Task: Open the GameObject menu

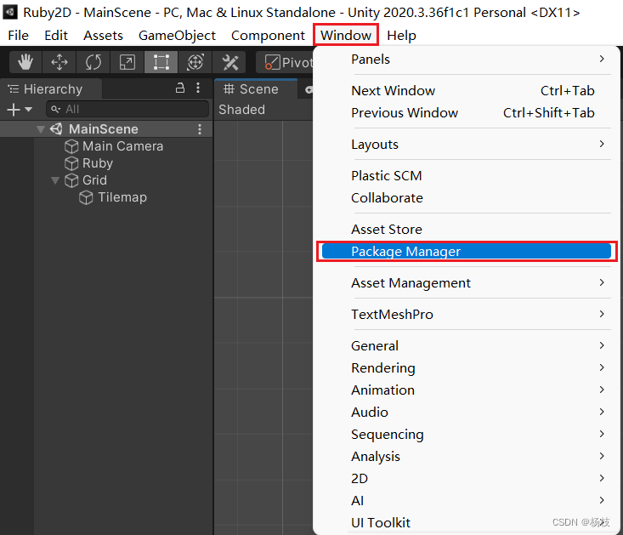Action: coord(177,36)
